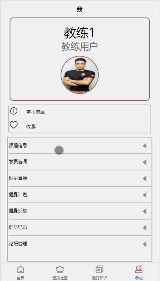
Task: Select the 论坛管理 menu label
Action: (x=18, y=244)
